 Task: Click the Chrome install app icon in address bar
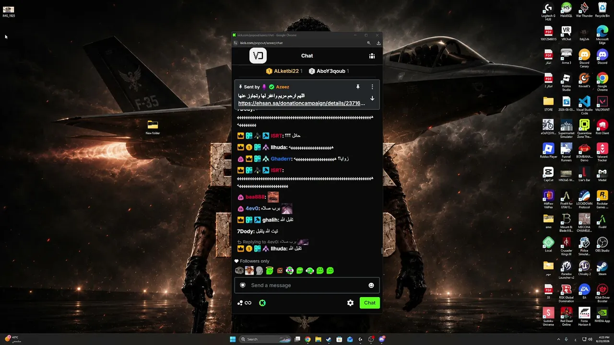tap(378, 43)
